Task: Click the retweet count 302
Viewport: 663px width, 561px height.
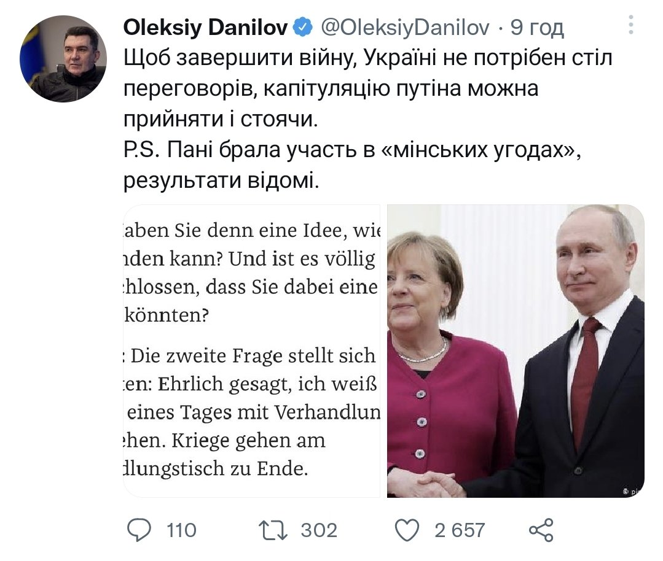Action: pos(319,530)
